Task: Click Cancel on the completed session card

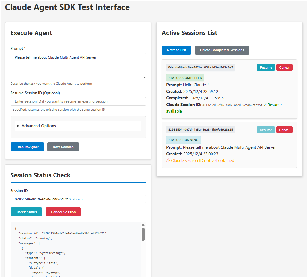Action: point(284,67)
